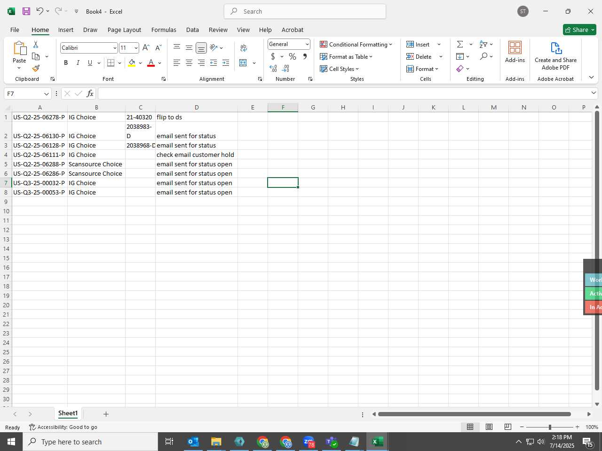Click the Cut scissors icon
Image resolution: width=602 pixels, height=451 pixels.
(36, 44)
